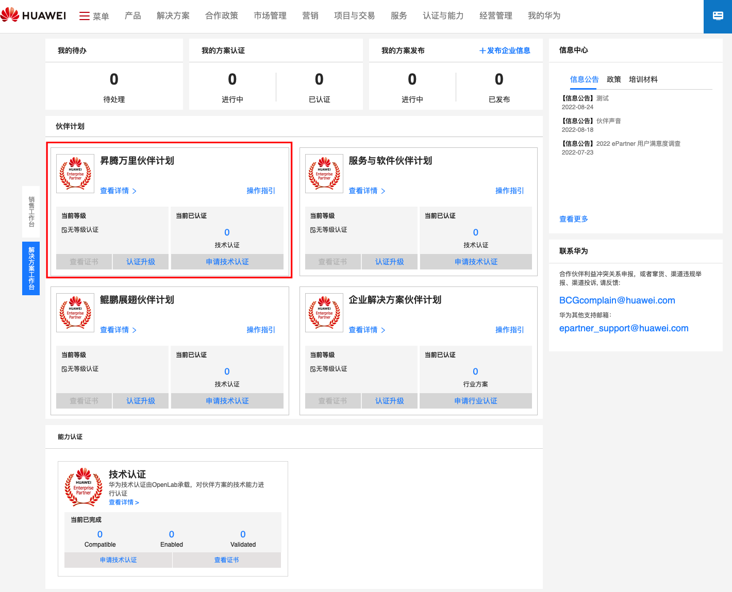Open 市场管理 in the top navigation
The width and height of the screenshot is (732, 592).
coord(270,16)
